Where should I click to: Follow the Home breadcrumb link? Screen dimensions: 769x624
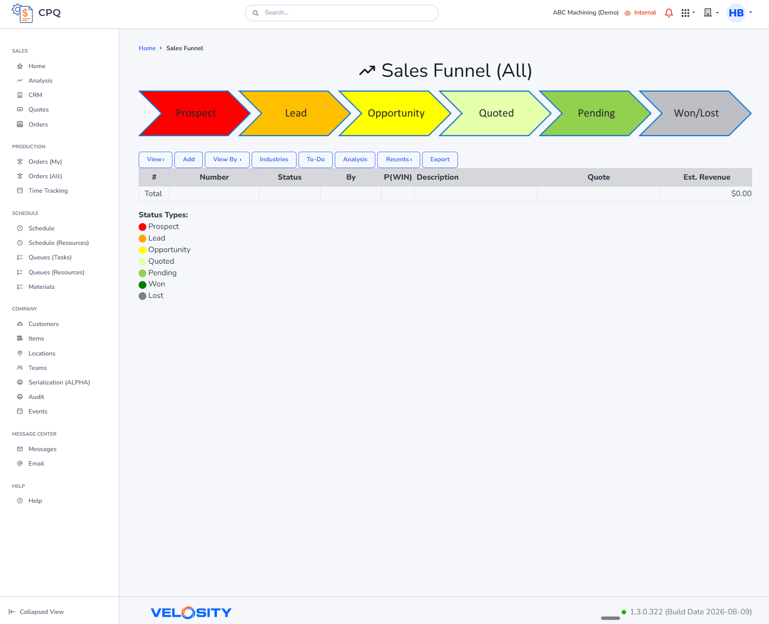147,48
